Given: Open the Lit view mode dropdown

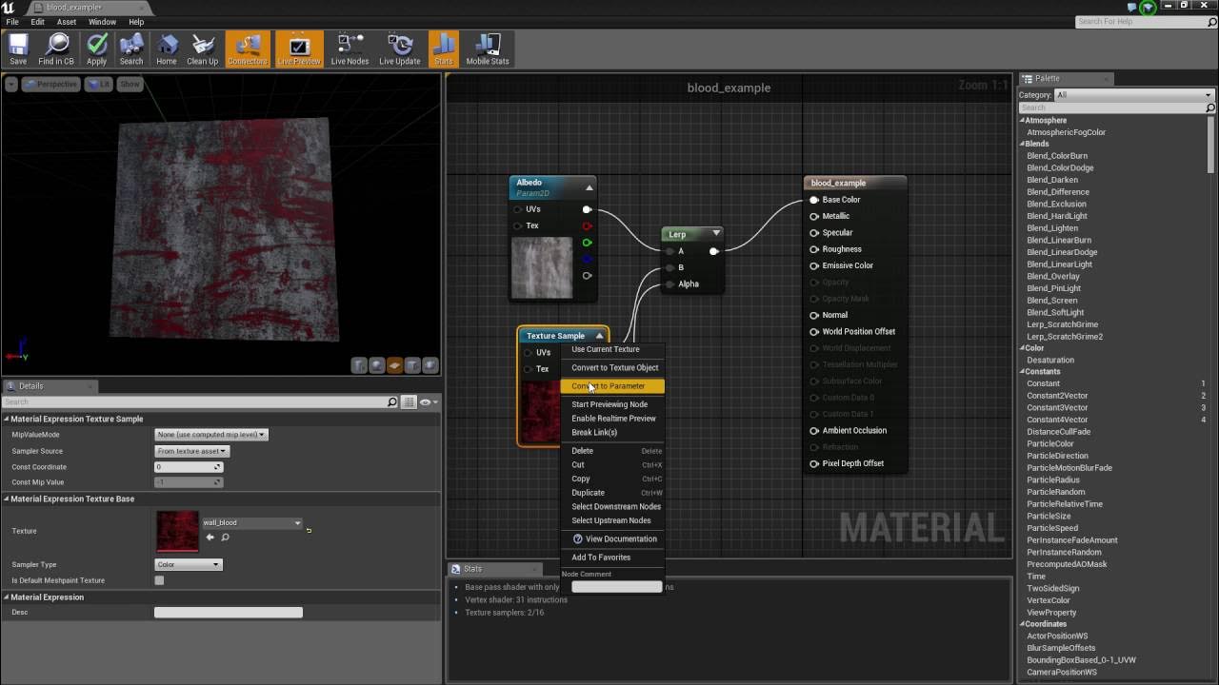Looking at the screenshot, I should pos(99,84).
